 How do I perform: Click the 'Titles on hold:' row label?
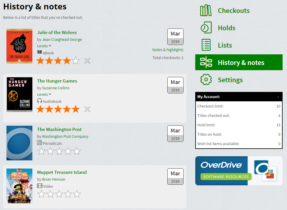click(209, 134)
